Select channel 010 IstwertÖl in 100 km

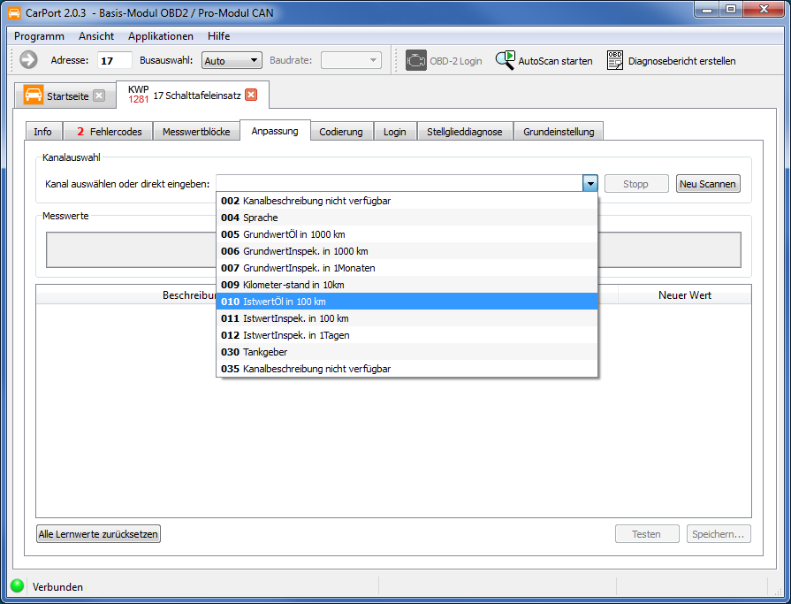click(407, 302)
